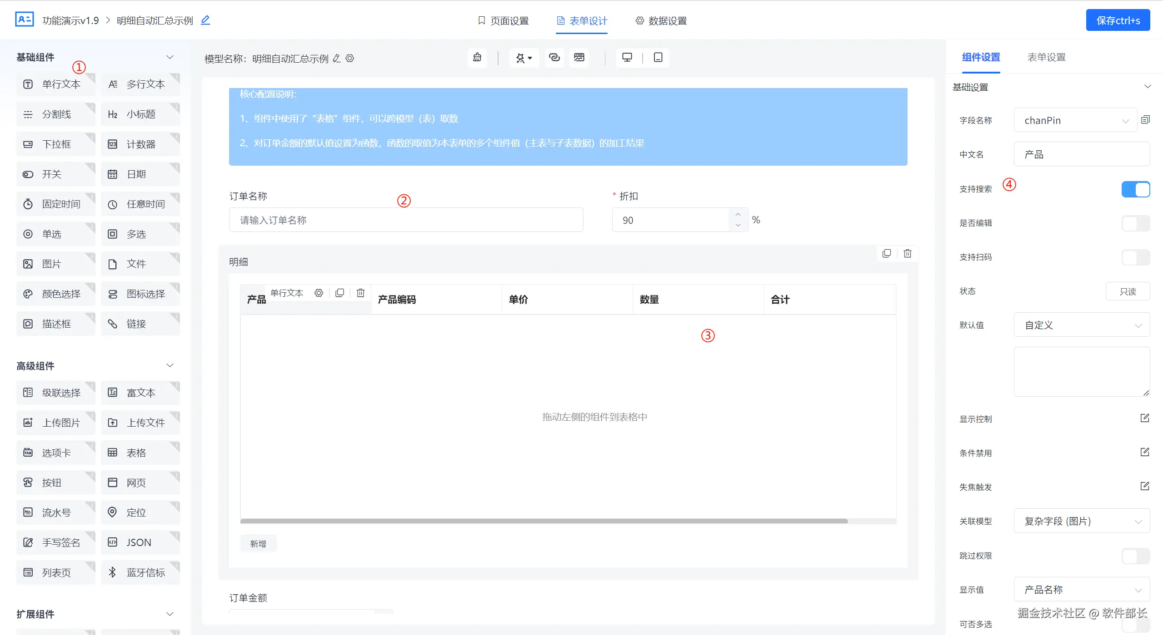
Task: Click edit icon next to 条件禁用
Action: tap(1144, 452)
